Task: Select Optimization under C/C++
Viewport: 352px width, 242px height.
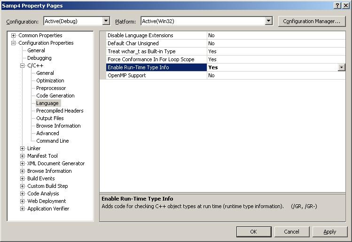Action: pos(50,81)
